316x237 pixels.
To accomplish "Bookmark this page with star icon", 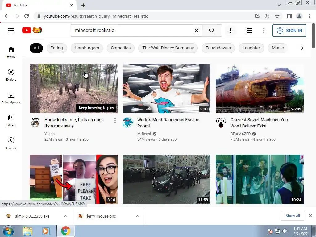I will (277, 16).
